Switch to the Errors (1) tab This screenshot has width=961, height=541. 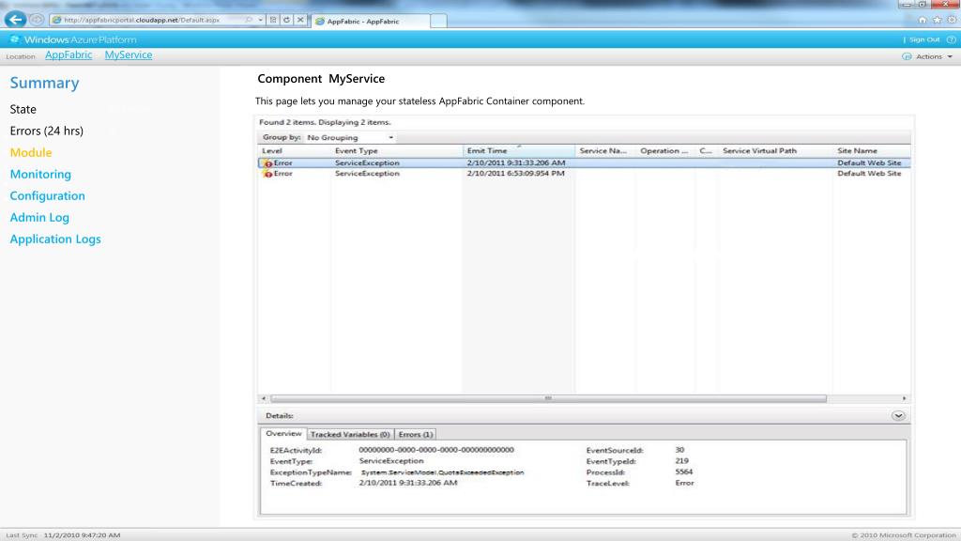click(416, 434)
